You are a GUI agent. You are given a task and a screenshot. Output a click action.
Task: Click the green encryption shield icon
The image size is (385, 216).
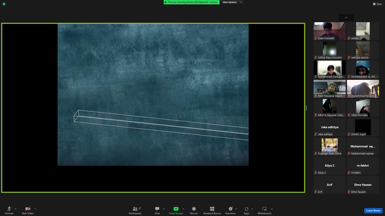click(4, 4)
